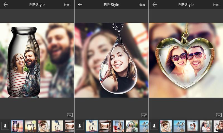Select film strip thumbnail on water-drop screen
The image size is (223, 133).
pos(105,126)
